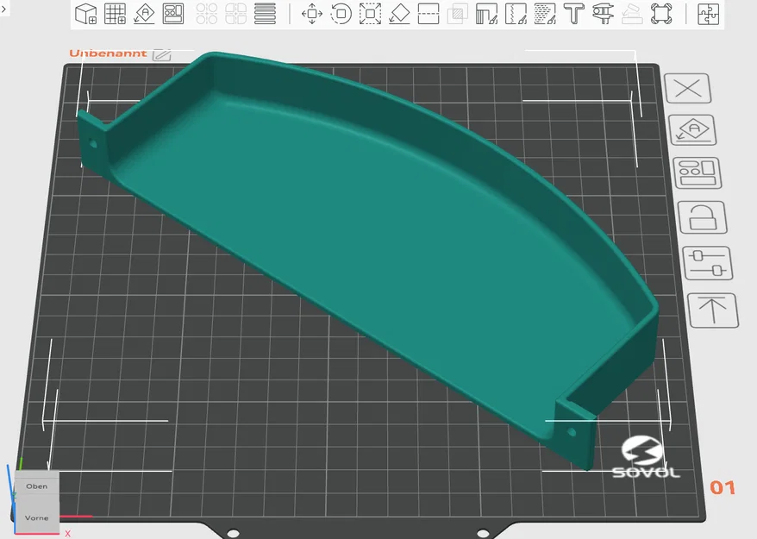Select the Move tool
The width and height of the screenshot is (757, 539).
click(312, 14)
